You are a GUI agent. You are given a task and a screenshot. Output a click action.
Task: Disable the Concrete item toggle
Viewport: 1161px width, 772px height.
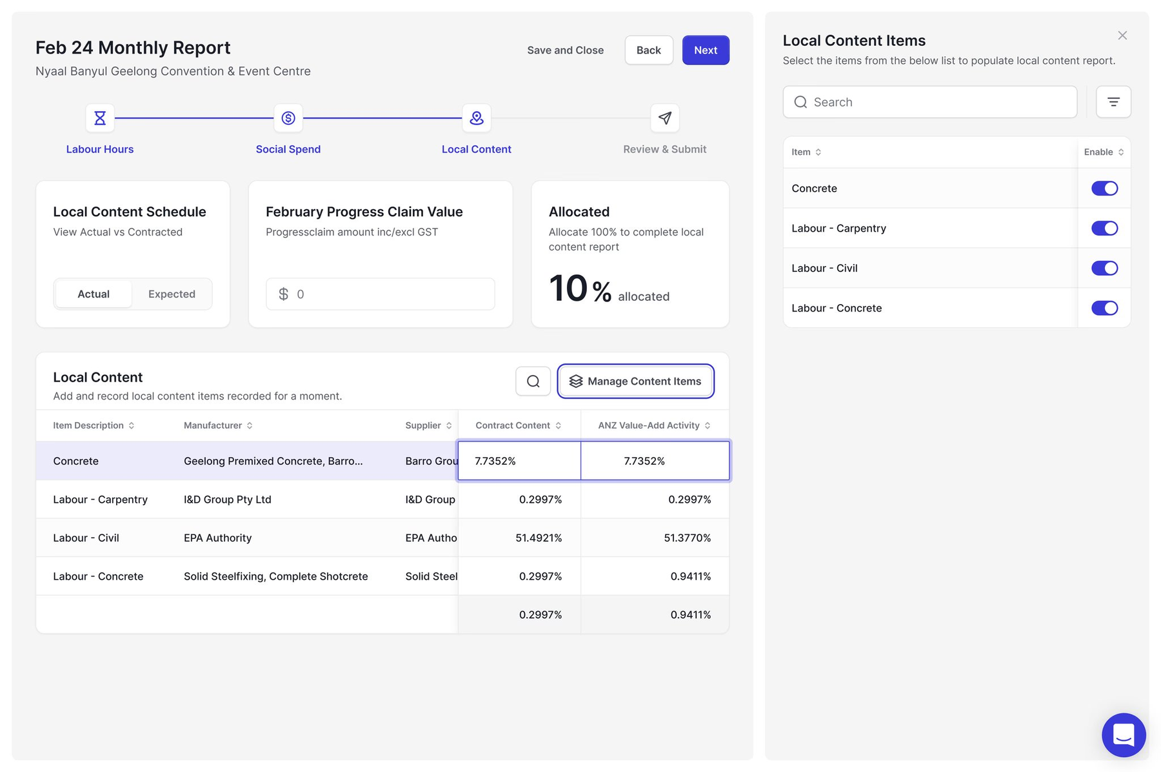(x=1104, y=188)
